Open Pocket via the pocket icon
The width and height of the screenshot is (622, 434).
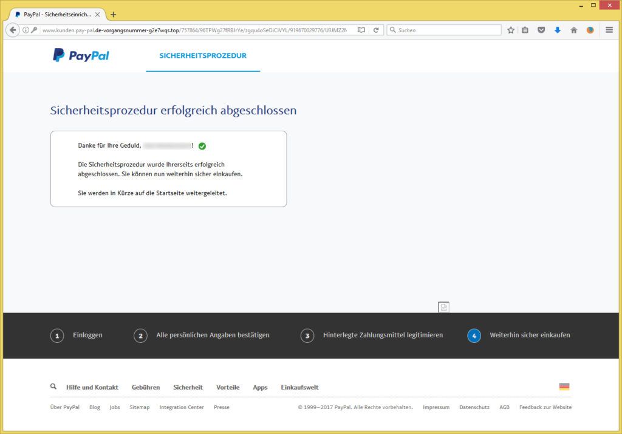pos(541,29)
